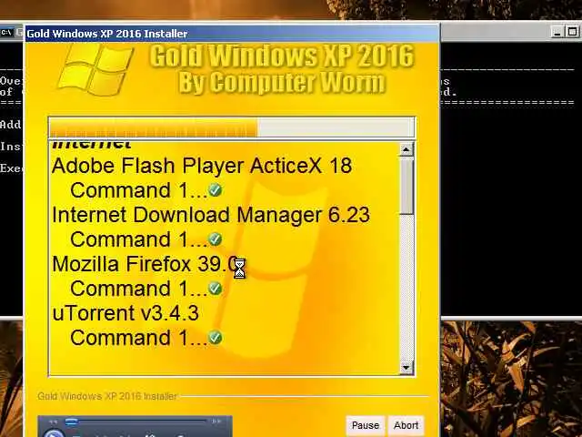Image resolution: width=582 pixels, height=437 pixels.
Task: Select Internet Download Manager 6.23 entry
Action: coord(211,215)
